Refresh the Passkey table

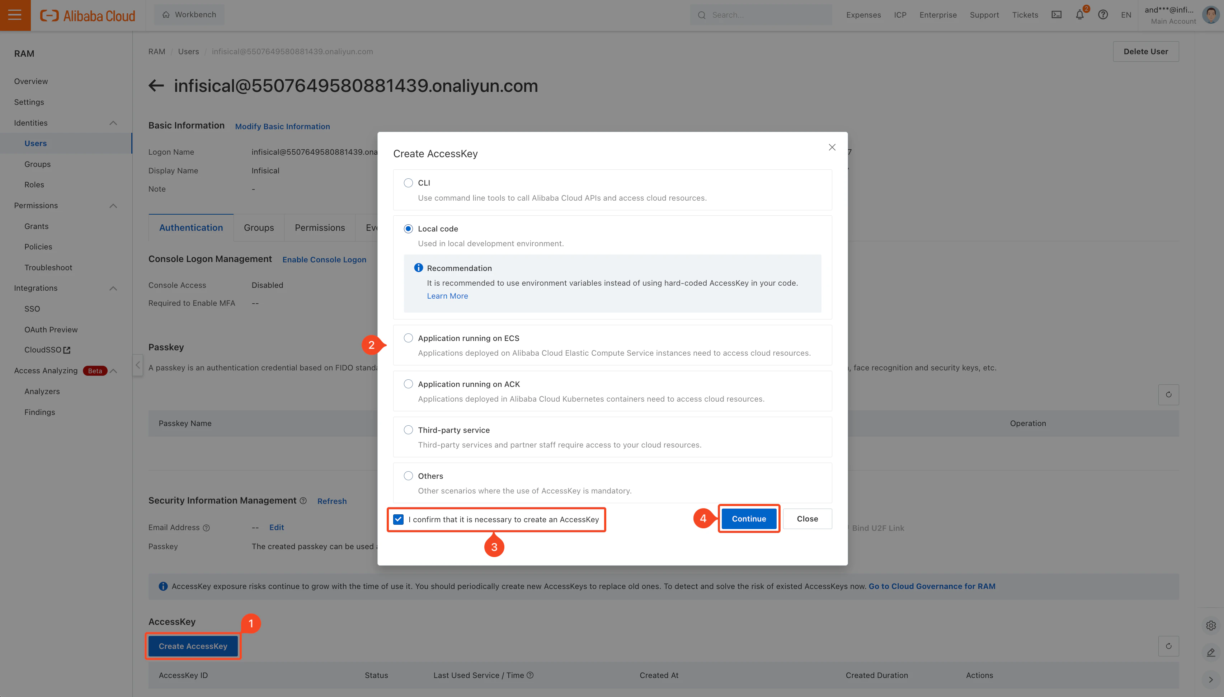pyautogui.click(x=1168, y=395)
